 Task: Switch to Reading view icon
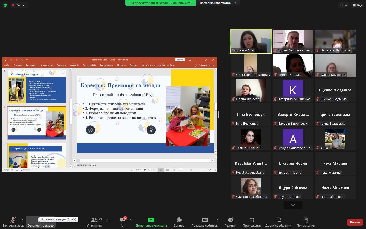tap(174, 170)
